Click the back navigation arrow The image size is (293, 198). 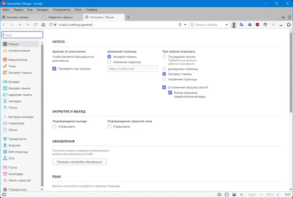(x=4, y=24)
